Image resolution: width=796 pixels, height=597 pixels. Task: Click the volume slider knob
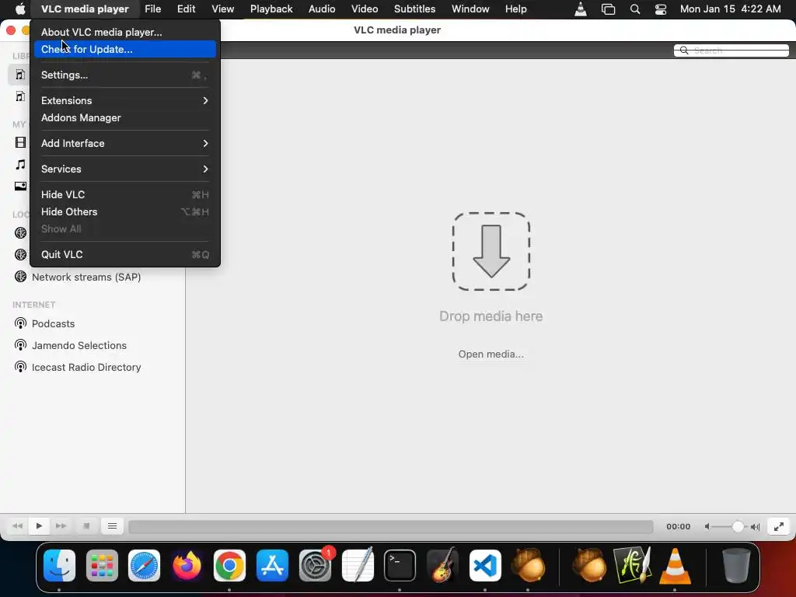pyautogui.click(x=738, y=526)
